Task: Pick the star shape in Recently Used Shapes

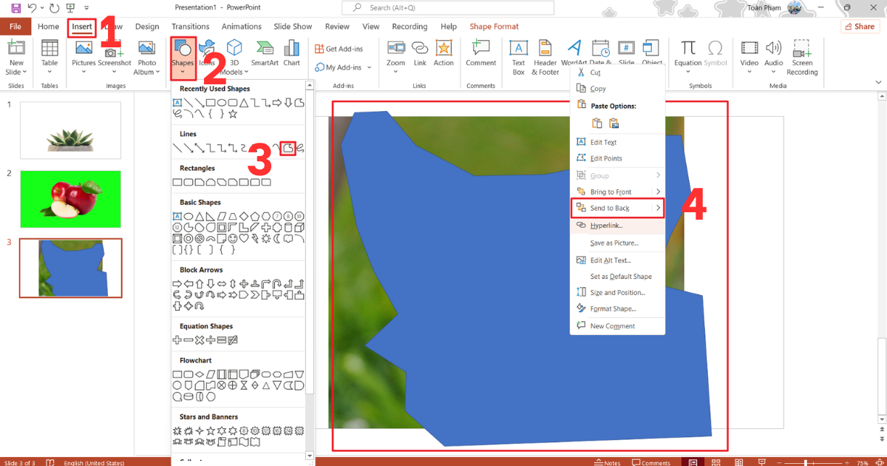Action: click(x=232, y=114)
